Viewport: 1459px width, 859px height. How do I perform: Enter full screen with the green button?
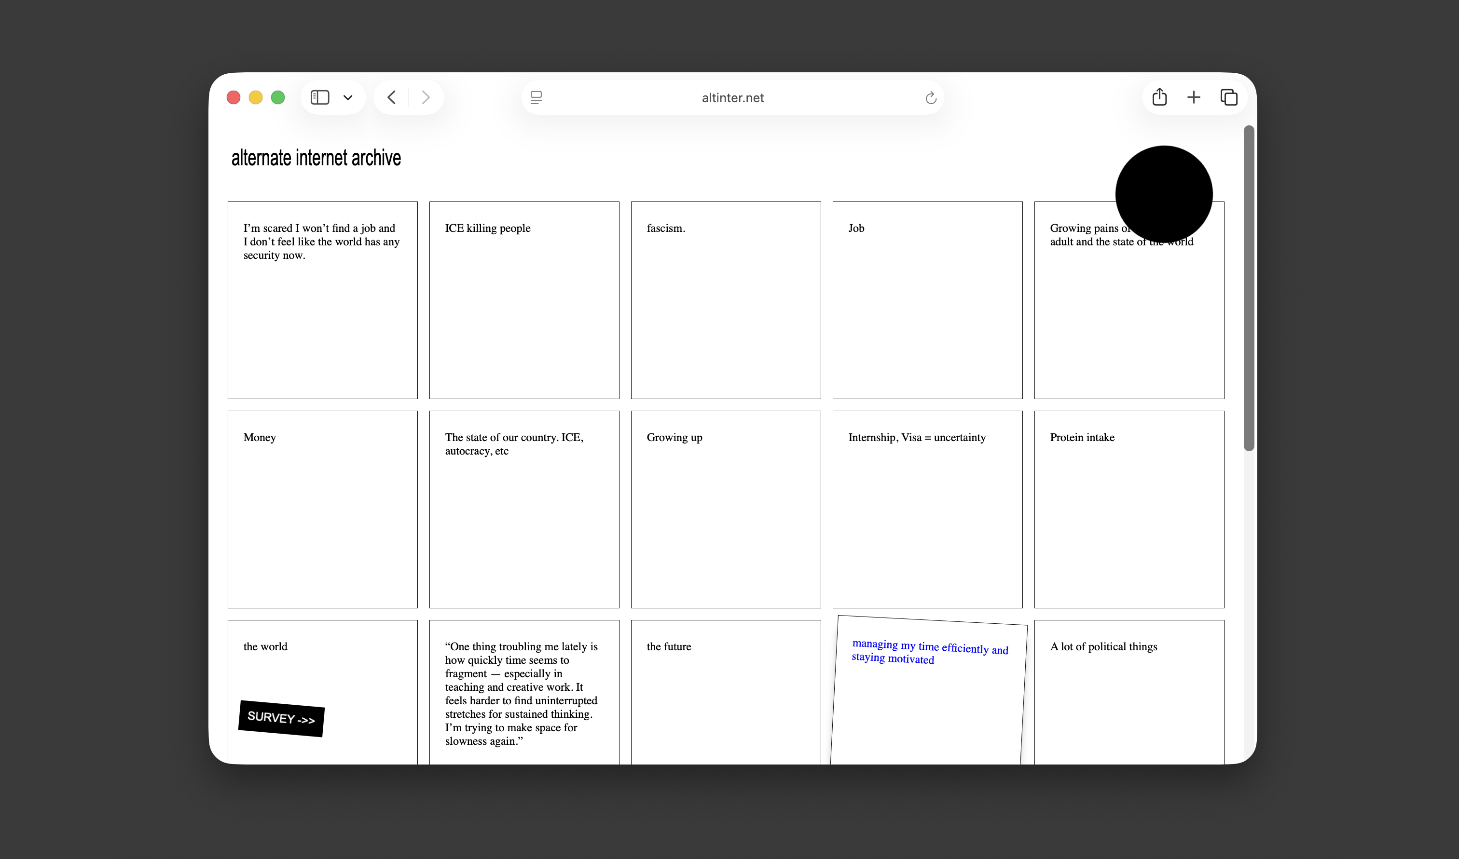click(278, 97)
